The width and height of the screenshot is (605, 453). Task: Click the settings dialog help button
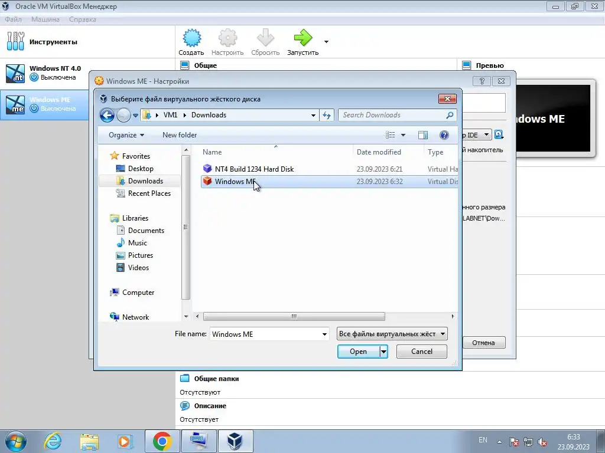click(482, 81)
